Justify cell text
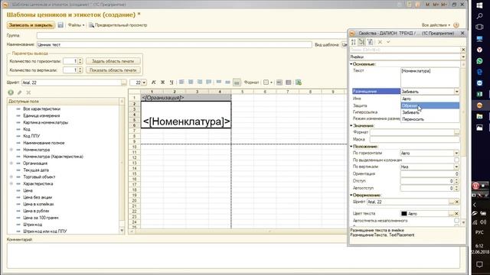This screenshot has height=275, width=490. pos(209,82)
